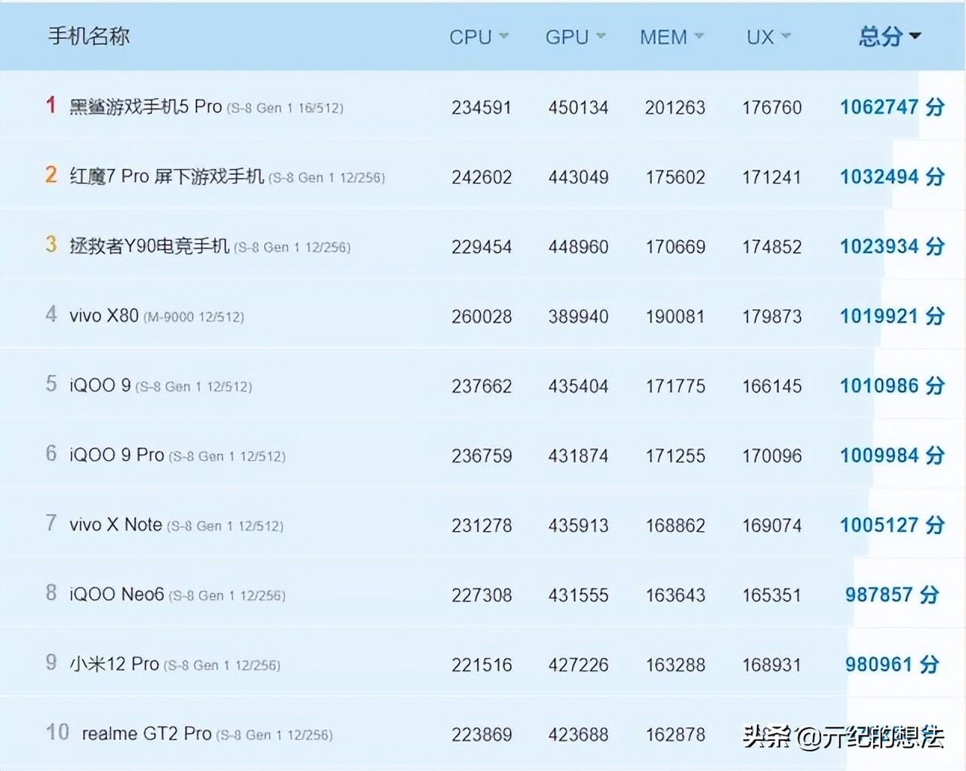Select total score 1019921 分

point(892,316)
